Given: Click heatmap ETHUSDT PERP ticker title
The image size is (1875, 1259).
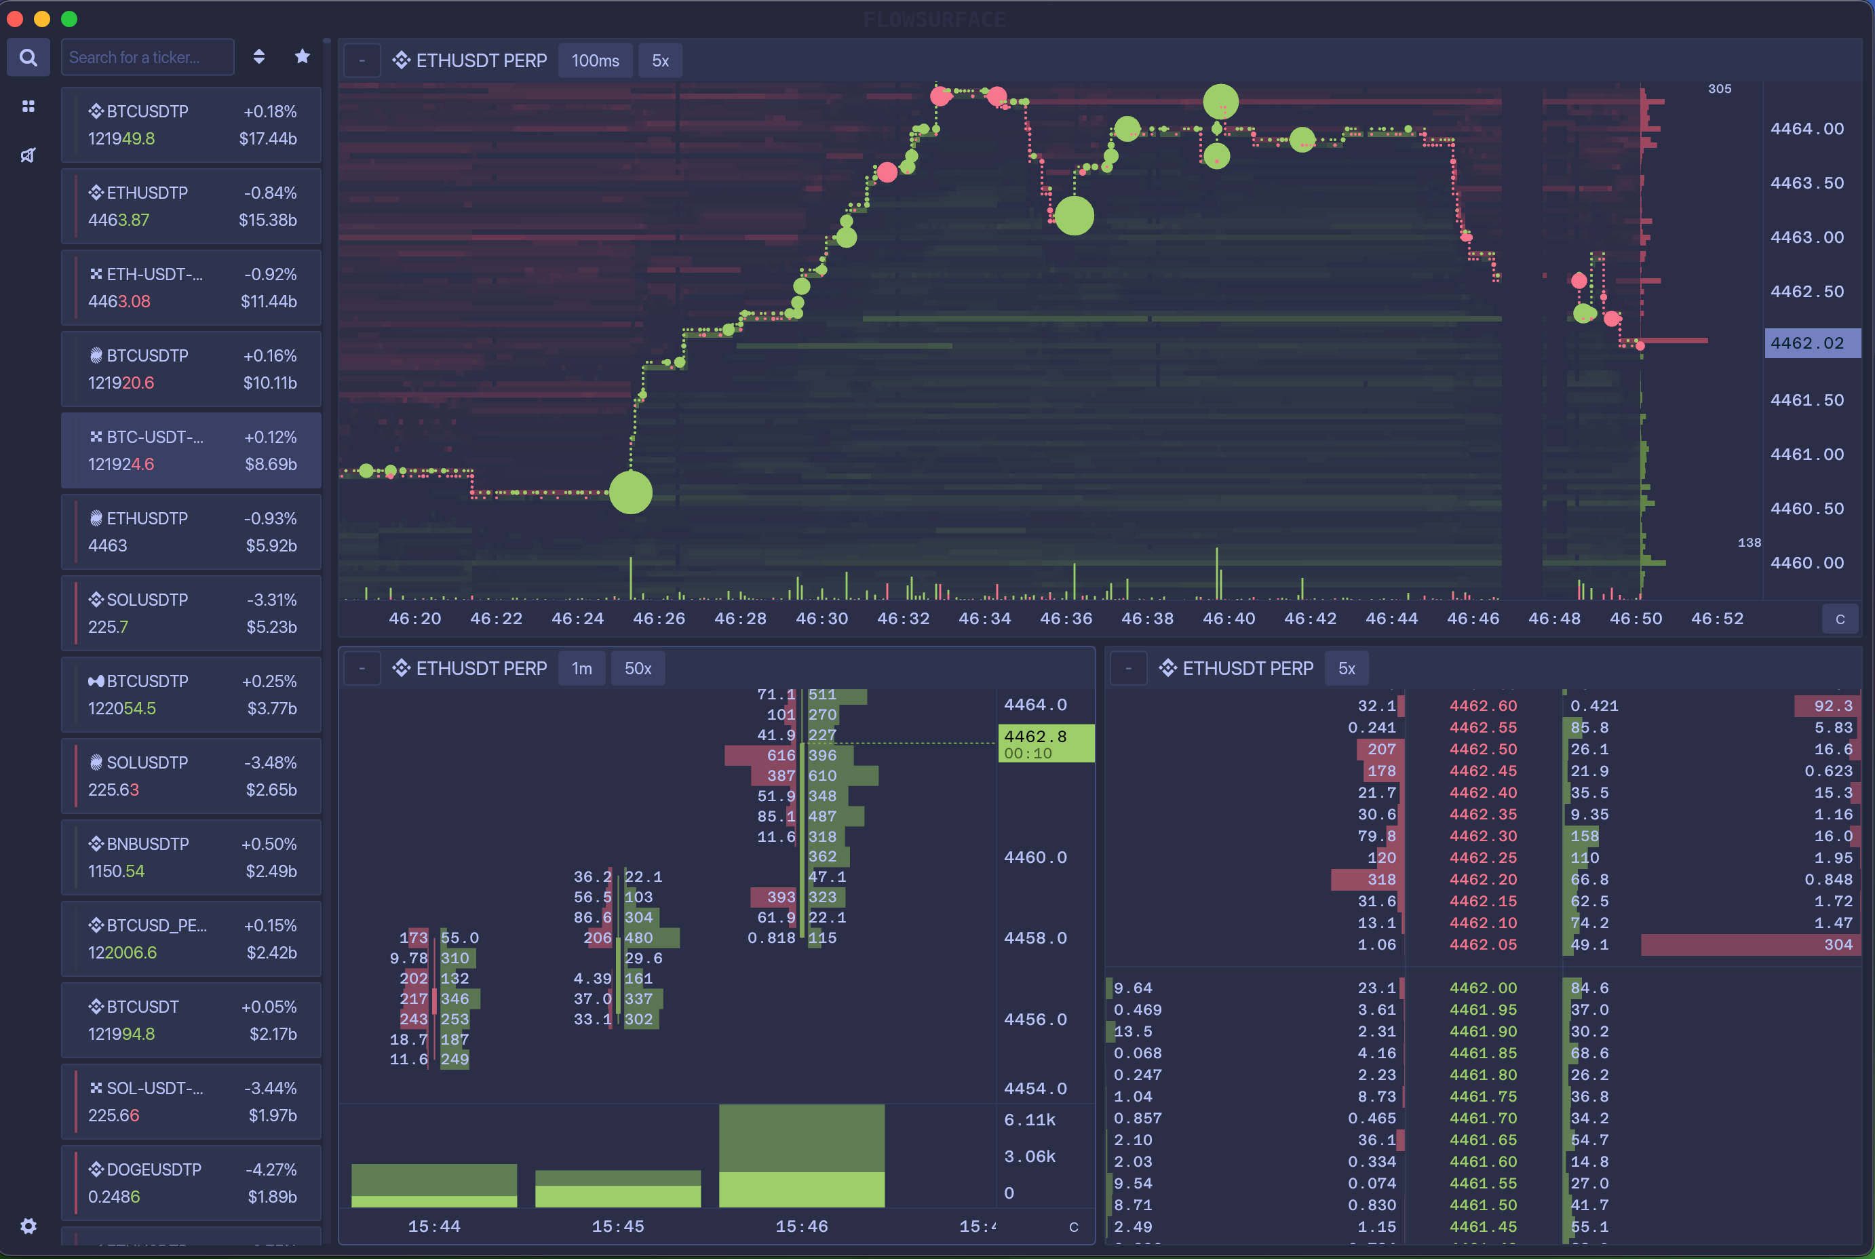Looking at the screenshot, I should click(481, 60).
